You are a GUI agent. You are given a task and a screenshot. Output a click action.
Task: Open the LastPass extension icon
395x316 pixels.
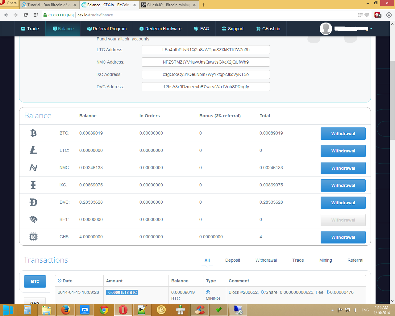point(378,15)
